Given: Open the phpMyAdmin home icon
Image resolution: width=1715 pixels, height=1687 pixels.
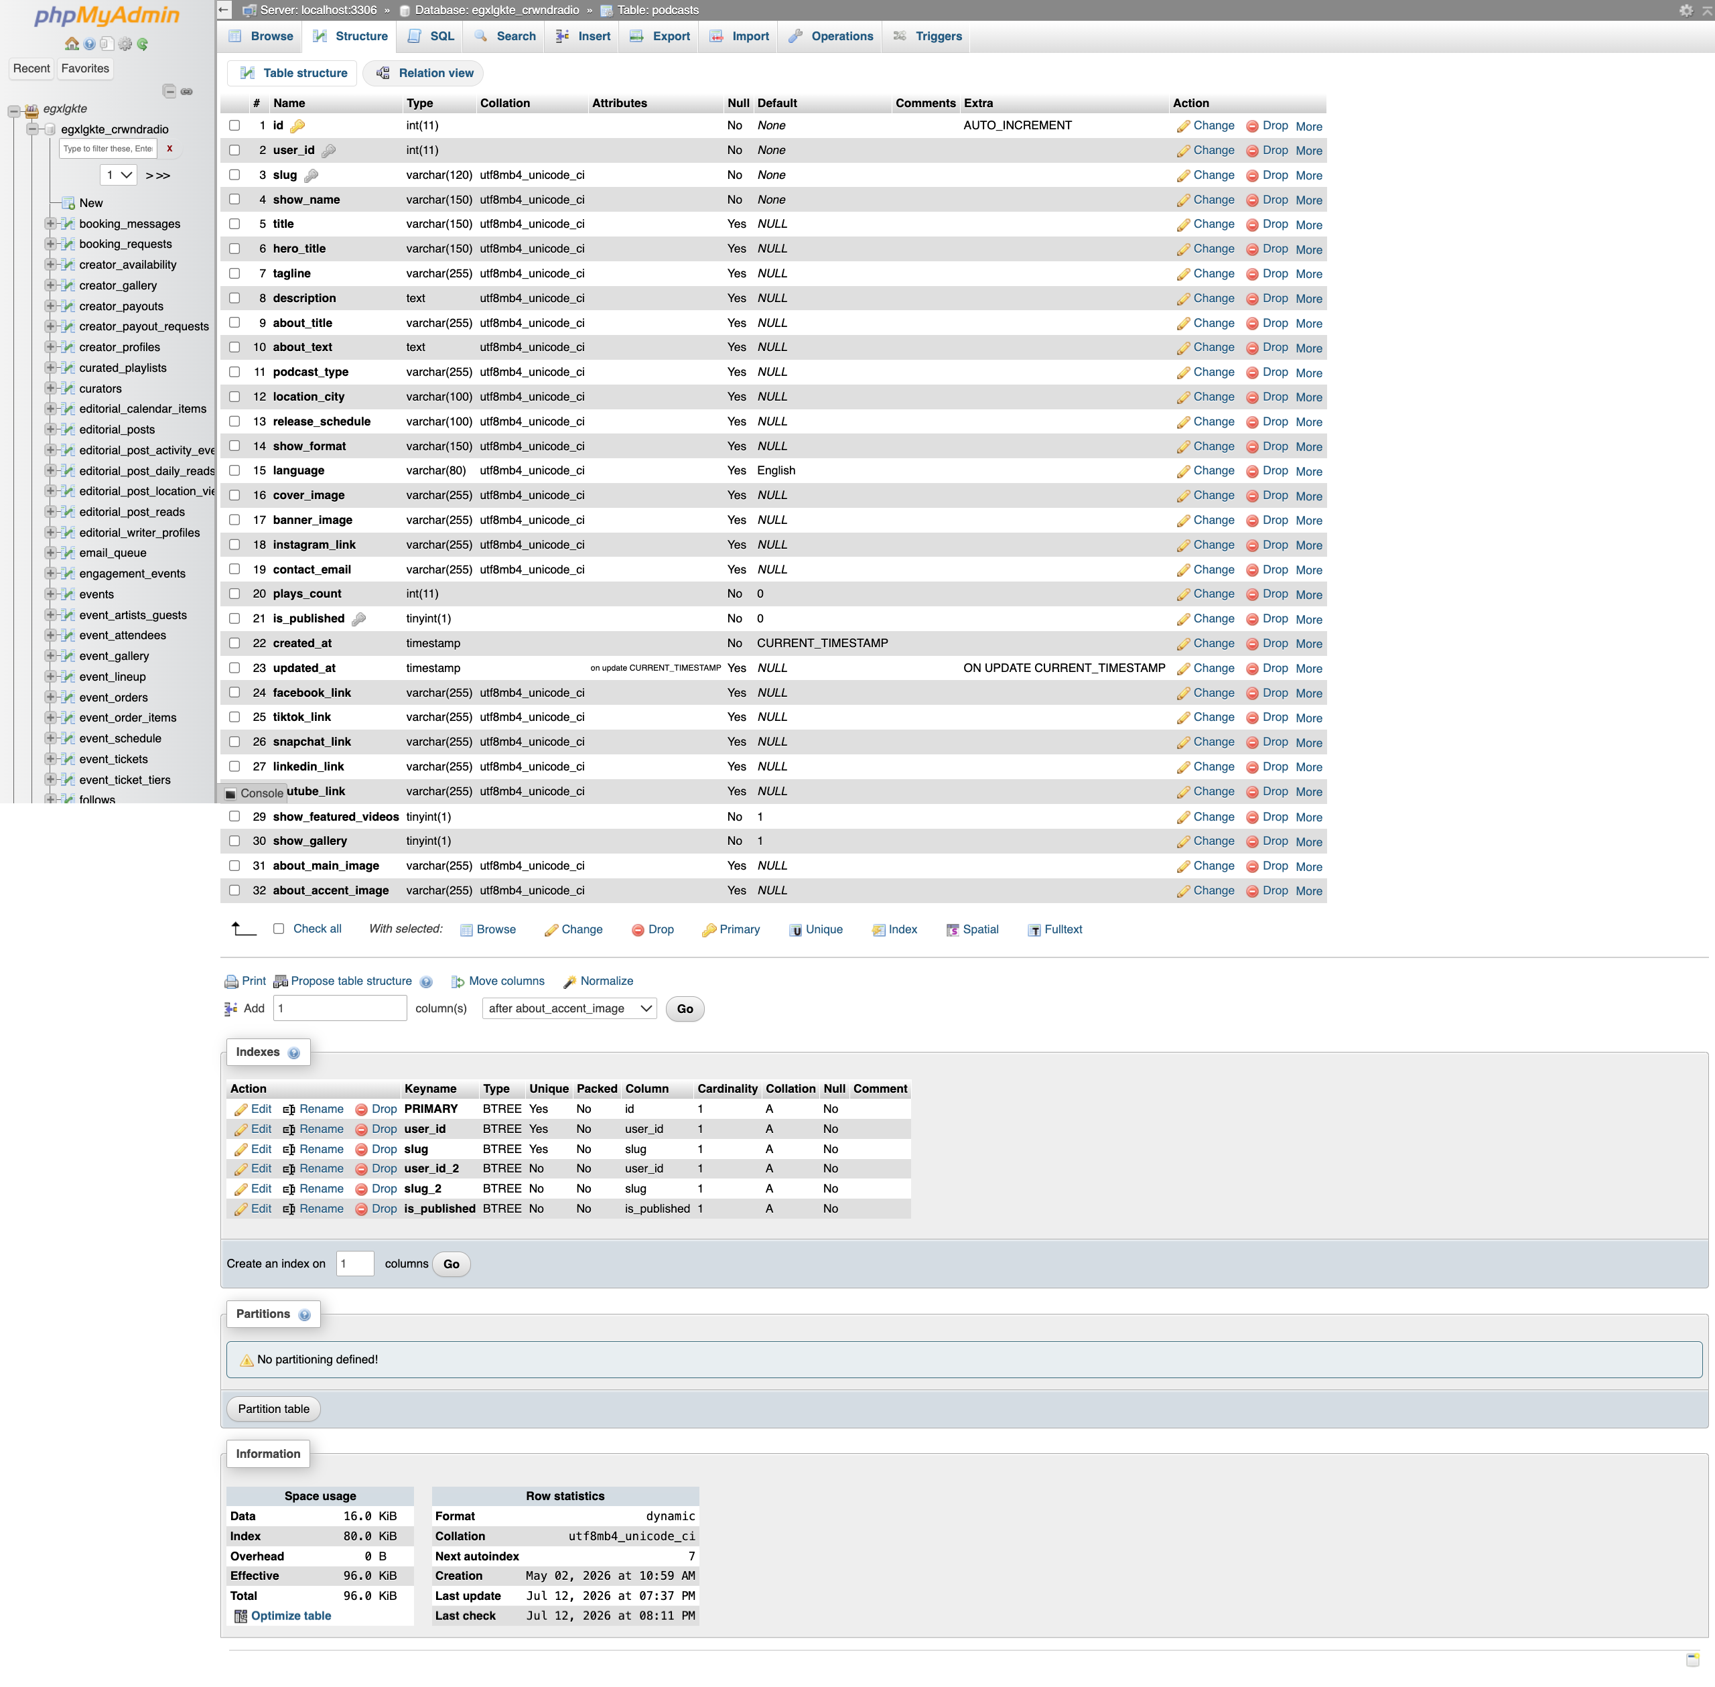Looking at the screenshot, I should click(72, 44).
